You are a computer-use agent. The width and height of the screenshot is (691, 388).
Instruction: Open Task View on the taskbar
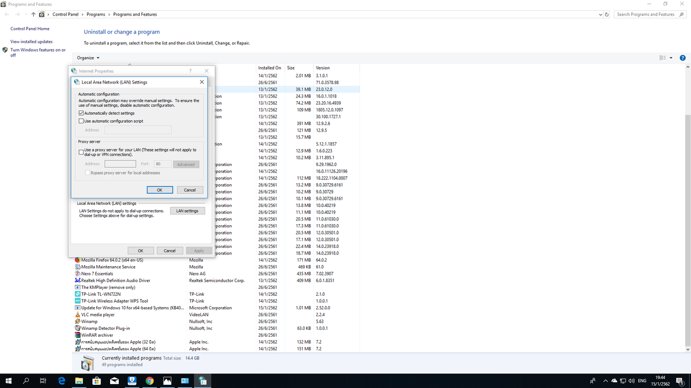pos(43,381)
